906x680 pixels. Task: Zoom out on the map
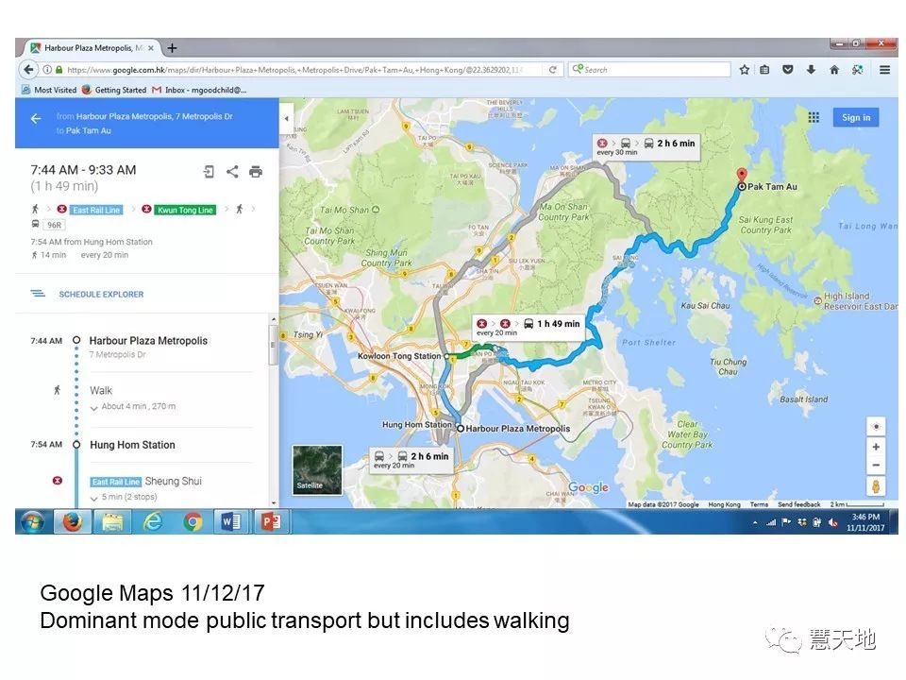point(876,466)
